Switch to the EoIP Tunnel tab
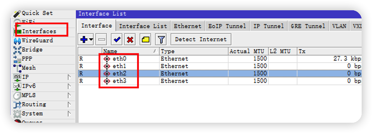Image resolution: width=372 pixels, height=133 pixels. 227,26
